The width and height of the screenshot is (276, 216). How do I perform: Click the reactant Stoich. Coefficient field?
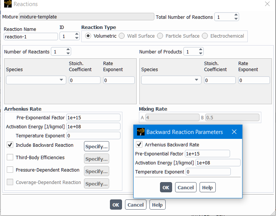point(85,80)
